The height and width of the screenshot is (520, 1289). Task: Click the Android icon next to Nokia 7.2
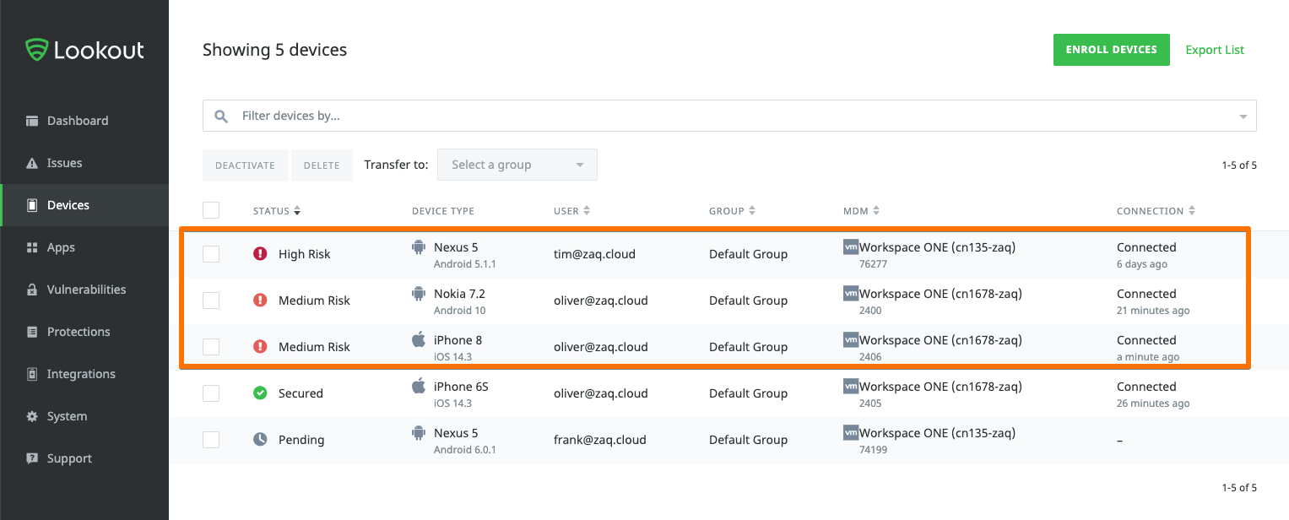tap(418, 294)
